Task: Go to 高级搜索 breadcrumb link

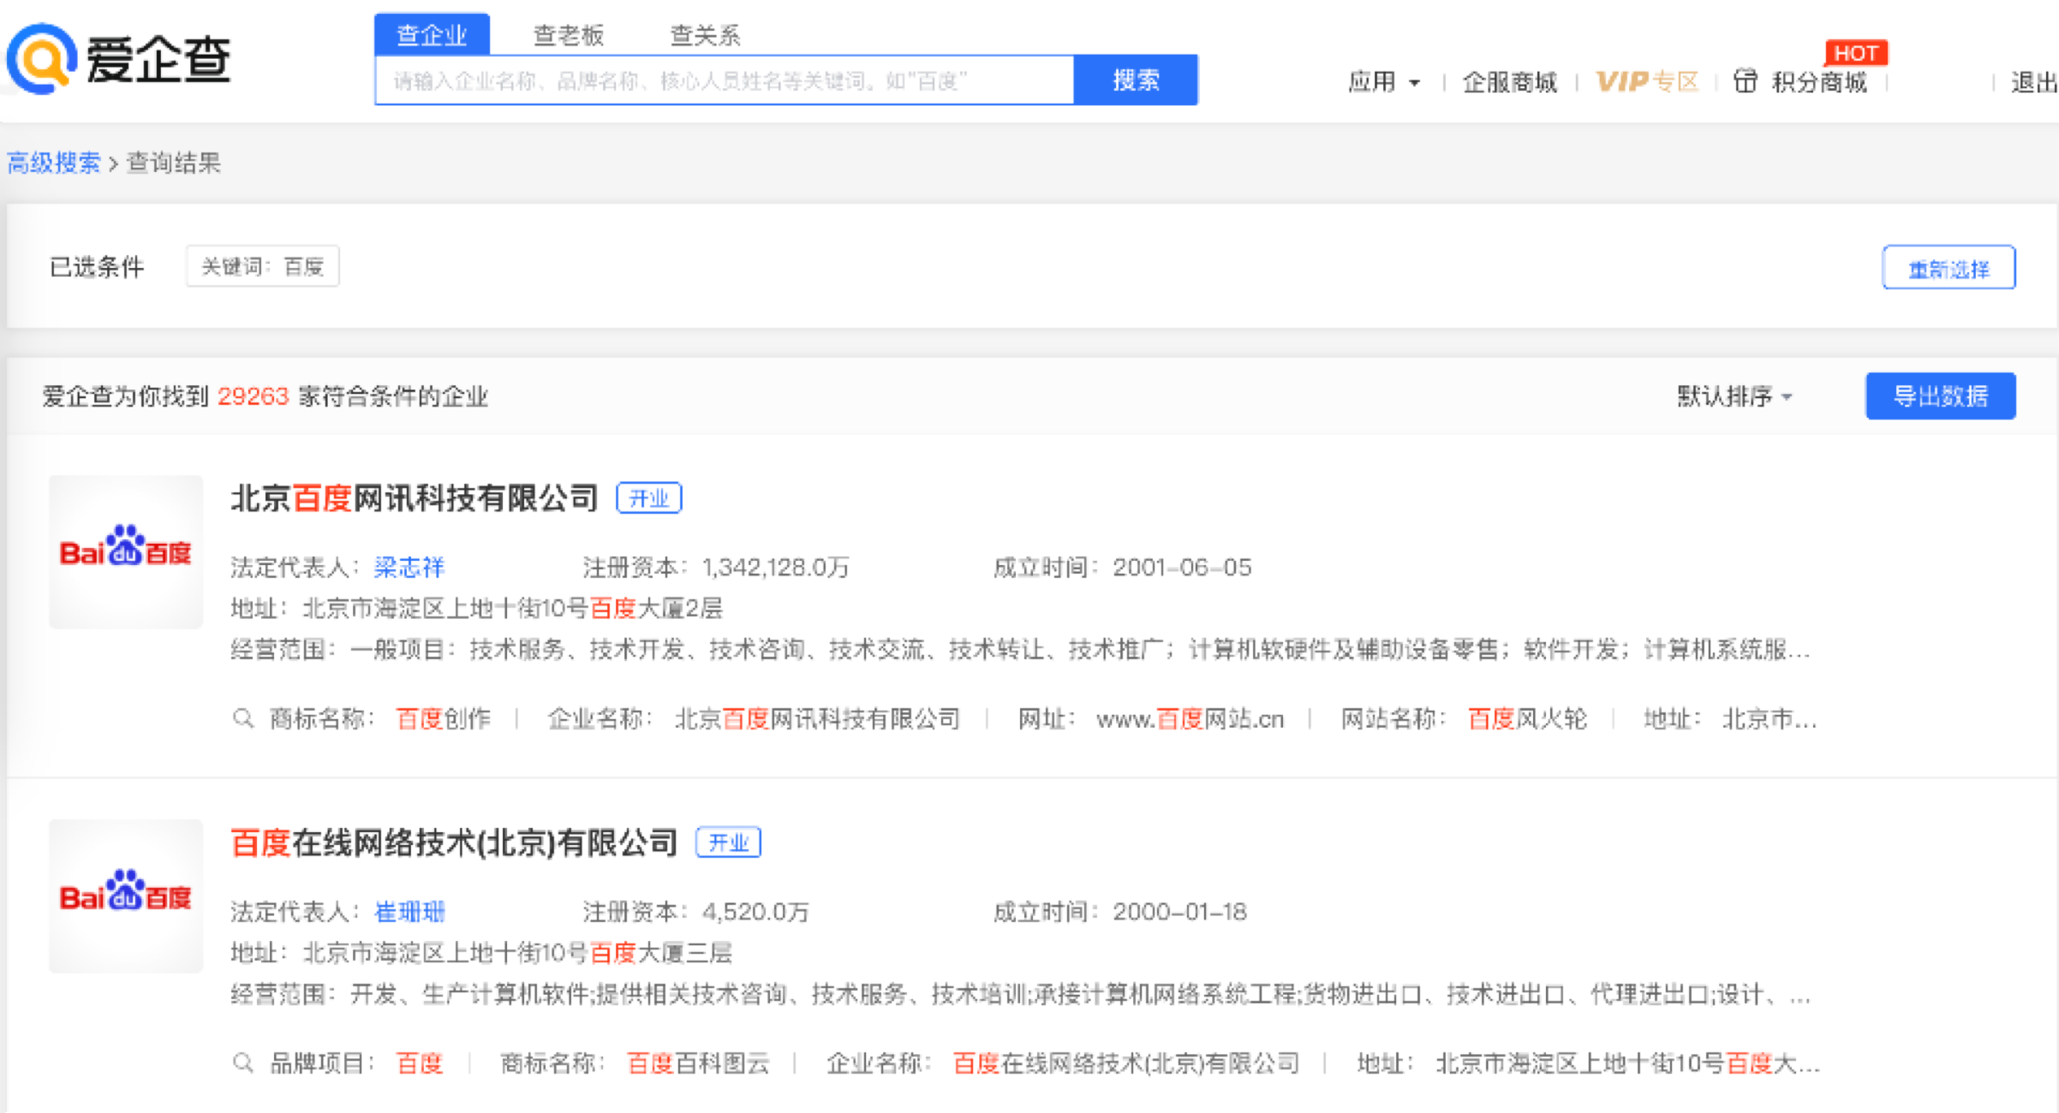Action: click(54, 163)
